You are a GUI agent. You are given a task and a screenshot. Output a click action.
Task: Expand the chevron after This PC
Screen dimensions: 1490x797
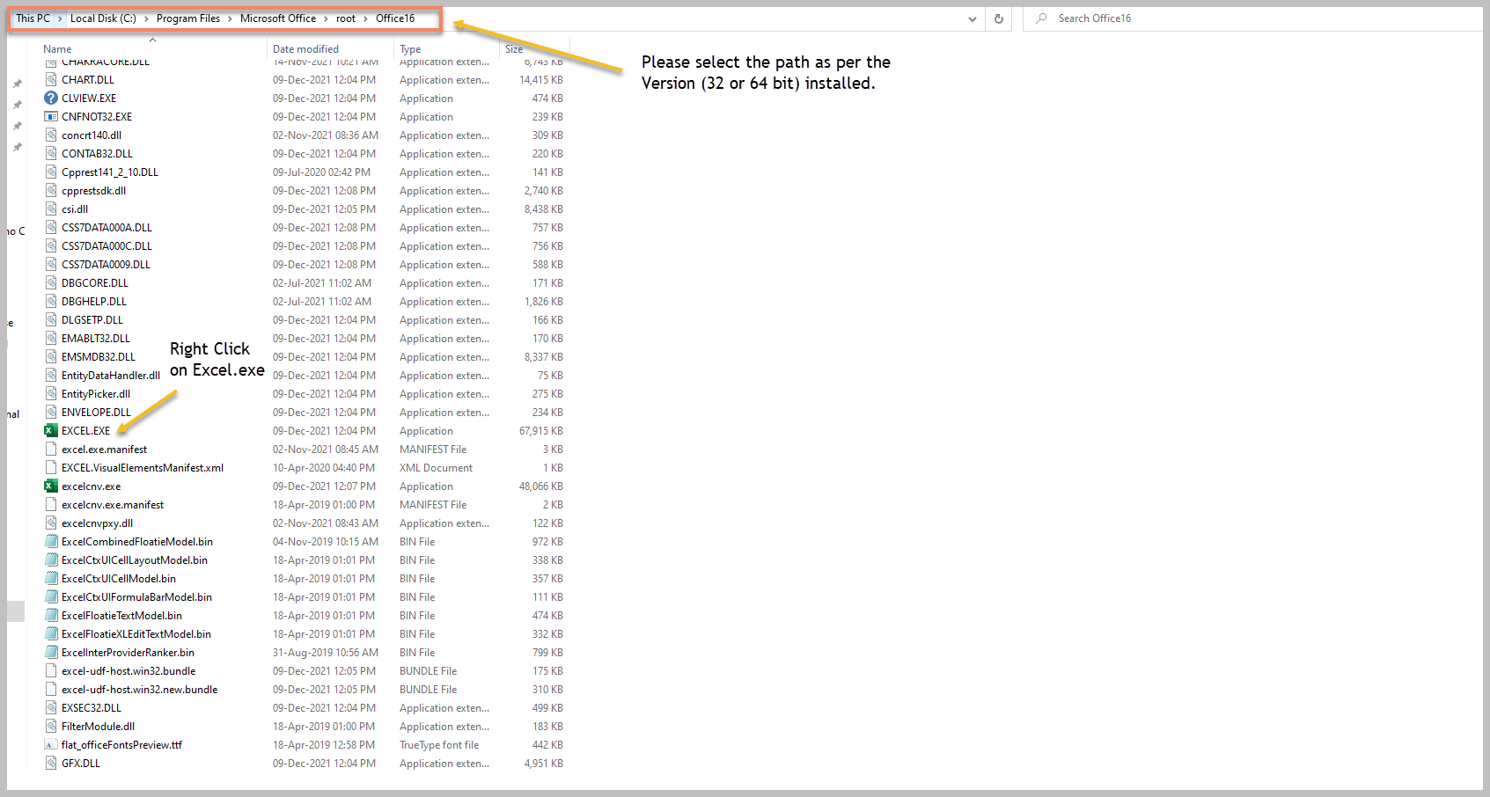point(60,18)
